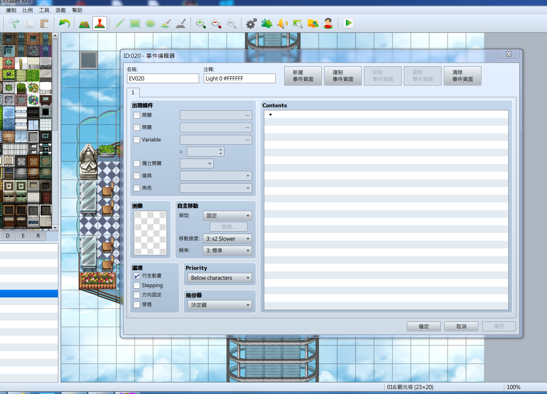Screen dimensions: 547x394
Task: Open the Plugin Manager puzzle icon
Action: 267,23
